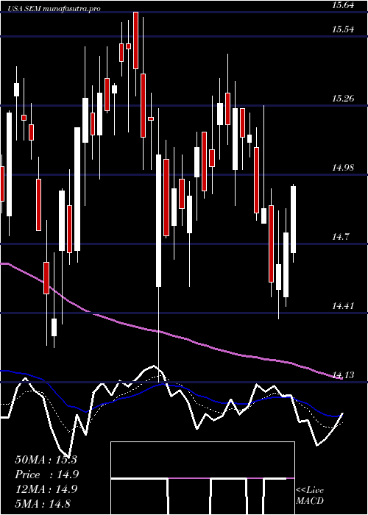Screen dimensions: 368x515
Task: Select the 14.41 price axis label
Action: pyautogui.click(x=343, y=306)
